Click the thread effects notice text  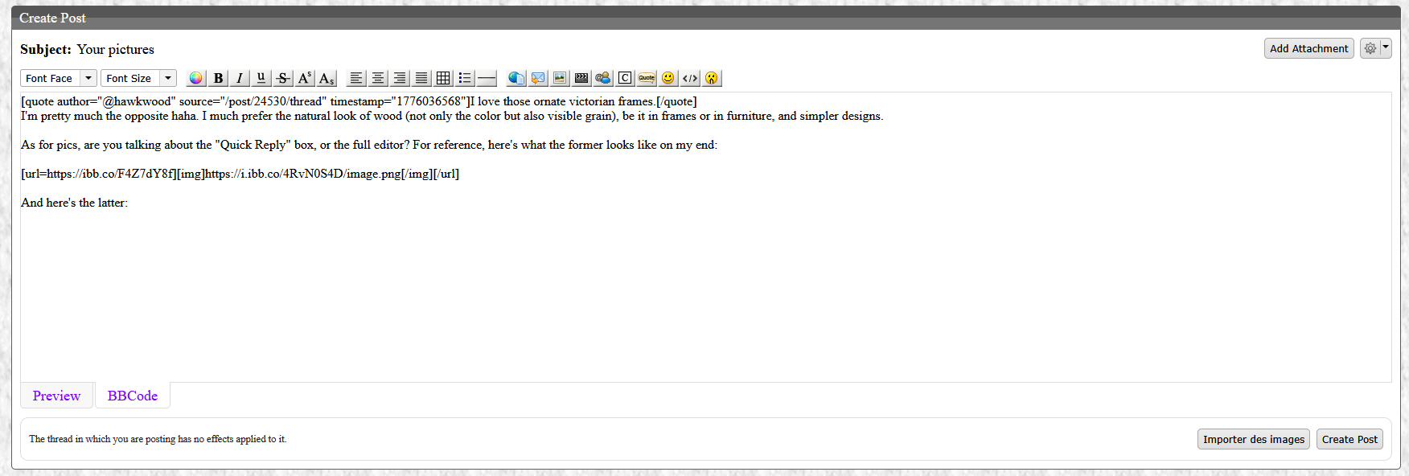coord(158,439)
